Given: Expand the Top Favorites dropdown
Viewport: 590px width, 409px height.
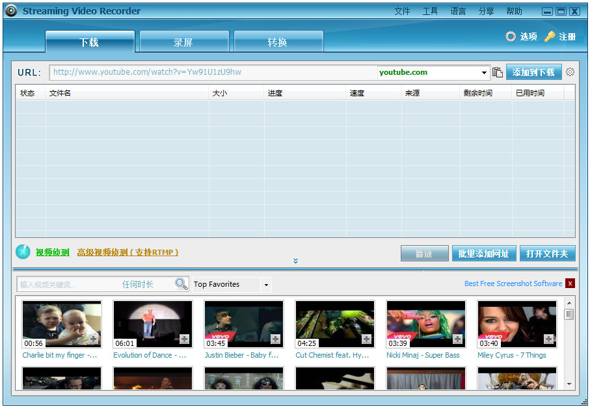Looking at the screenshot, I should (265, 285).
